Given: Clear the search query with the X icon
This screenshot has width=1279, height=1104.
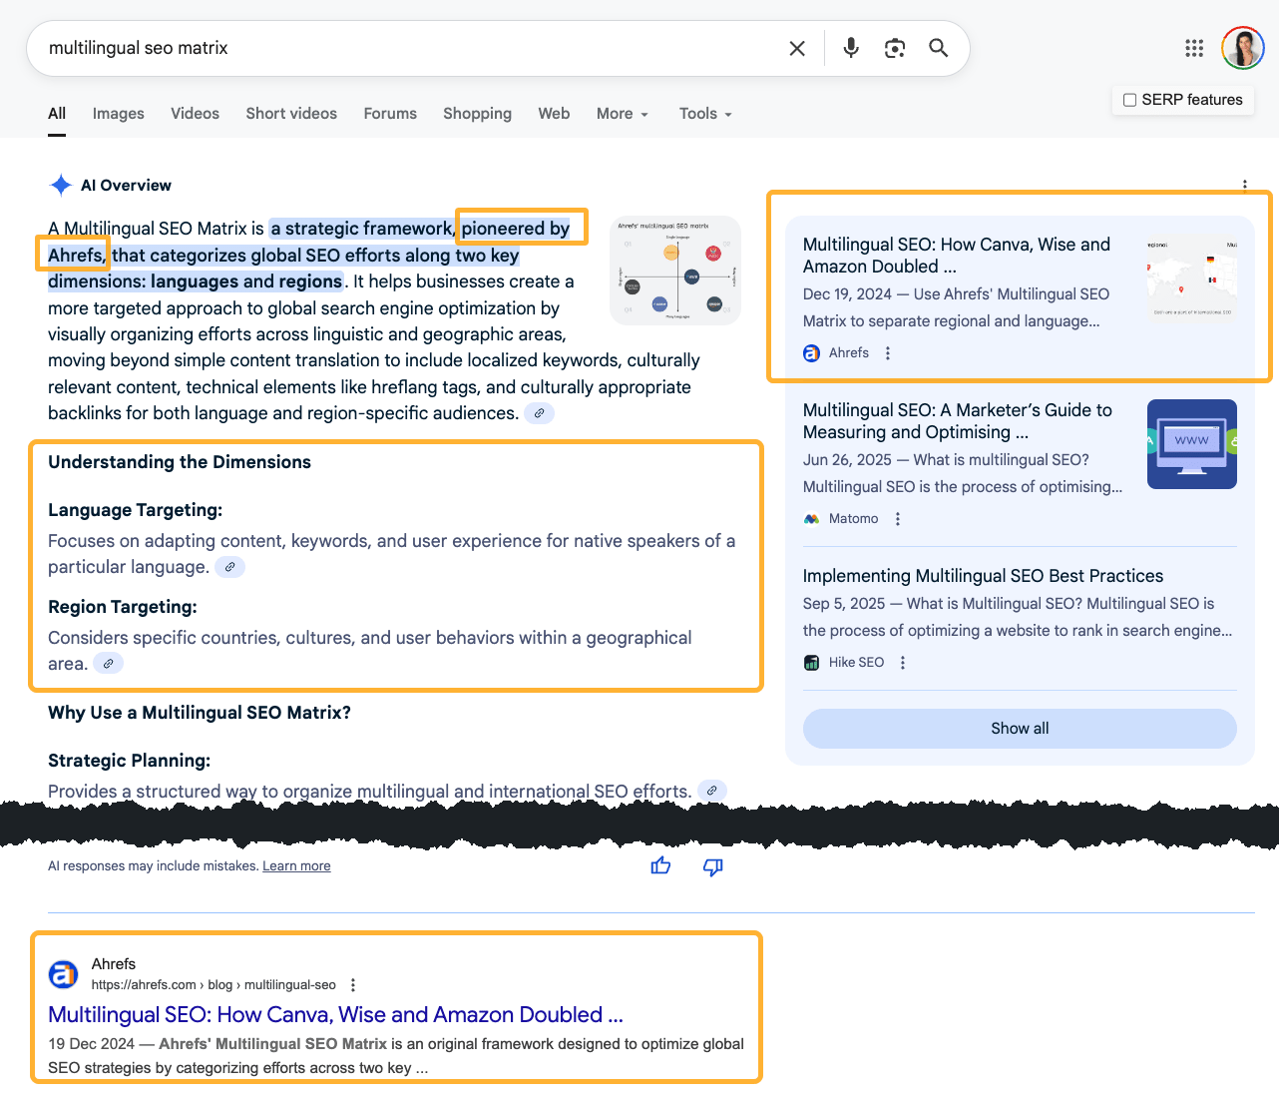Looking at the screenshot, I should click(x=797, y=47).
